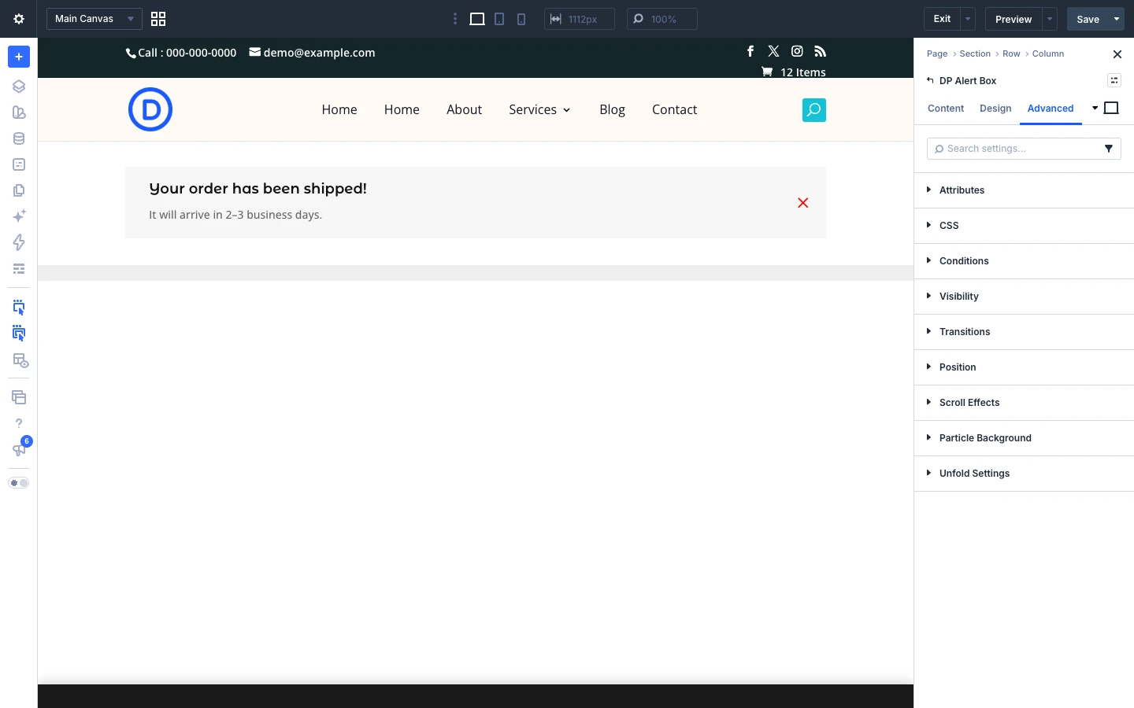Expand the Scroll Effects section
The height and width of the screenshot is (708, 1134).
tap(1024, 403)
